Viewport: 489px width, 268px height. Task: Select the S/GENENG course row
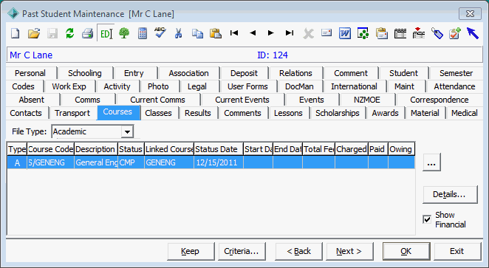point(211,162)
